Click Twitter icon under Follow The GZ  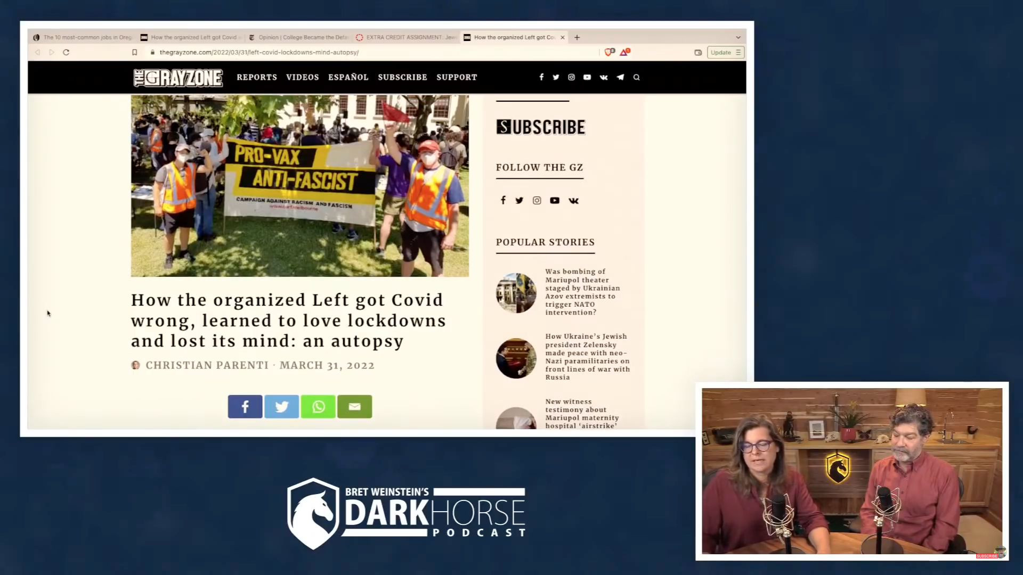tap(519, 200)
